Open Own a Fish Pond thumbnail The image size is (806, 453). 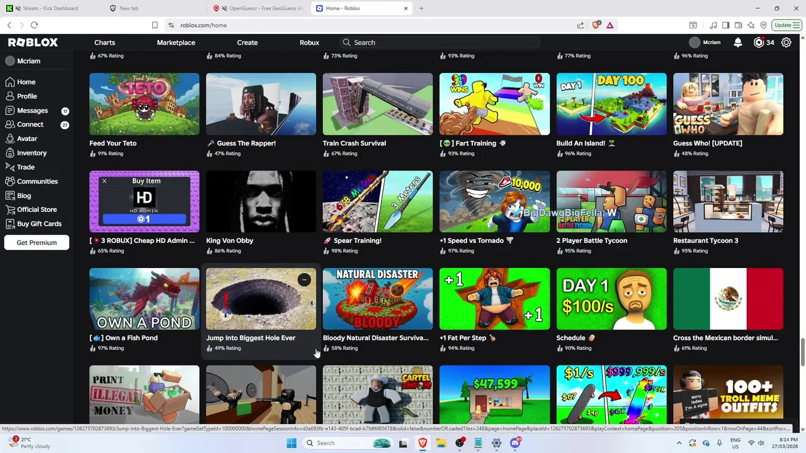[x=144, y=299]
